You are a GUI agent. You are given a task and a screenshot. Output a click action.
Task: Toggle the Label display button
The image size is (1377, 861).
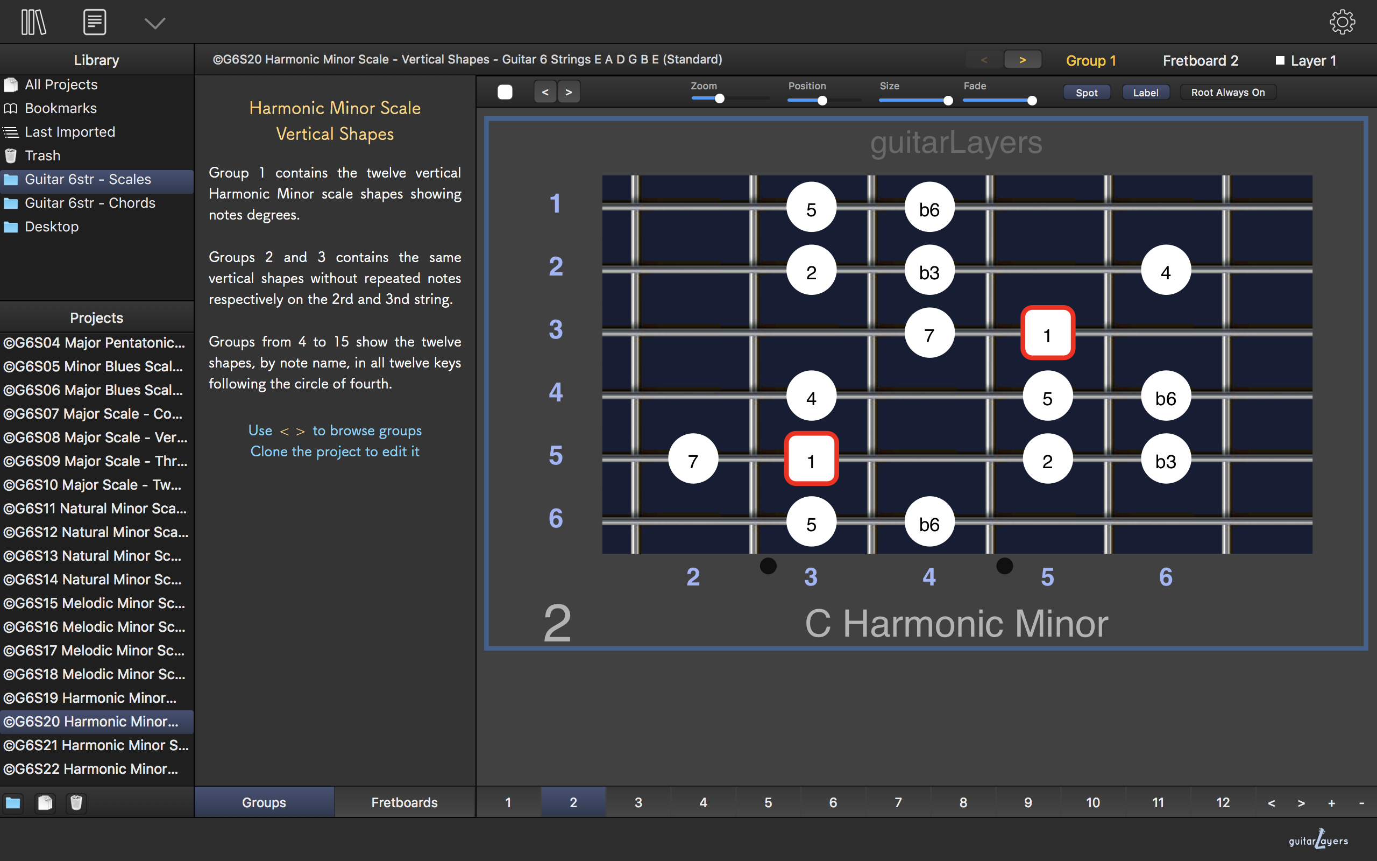pyautogui.click(x=1145, y=92)
